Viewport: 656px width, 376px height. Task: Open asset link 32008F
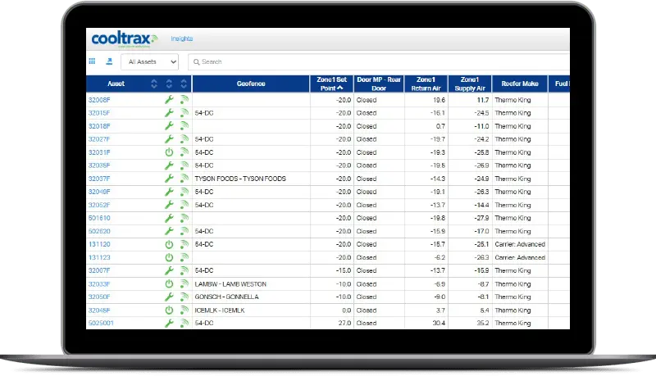pos(99,100)
